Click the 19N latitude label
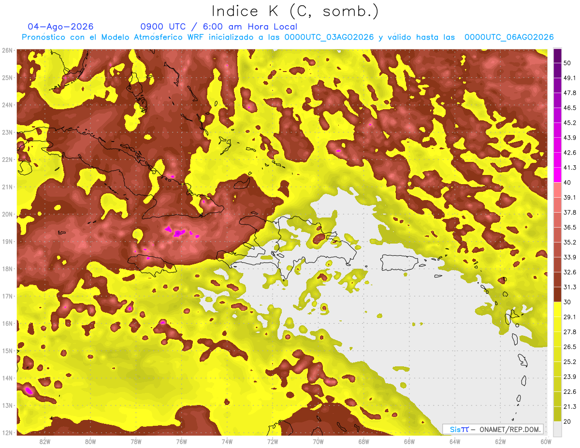Image resolution: width=580 pixels, height=448 pixels. (x=7, y=241)
